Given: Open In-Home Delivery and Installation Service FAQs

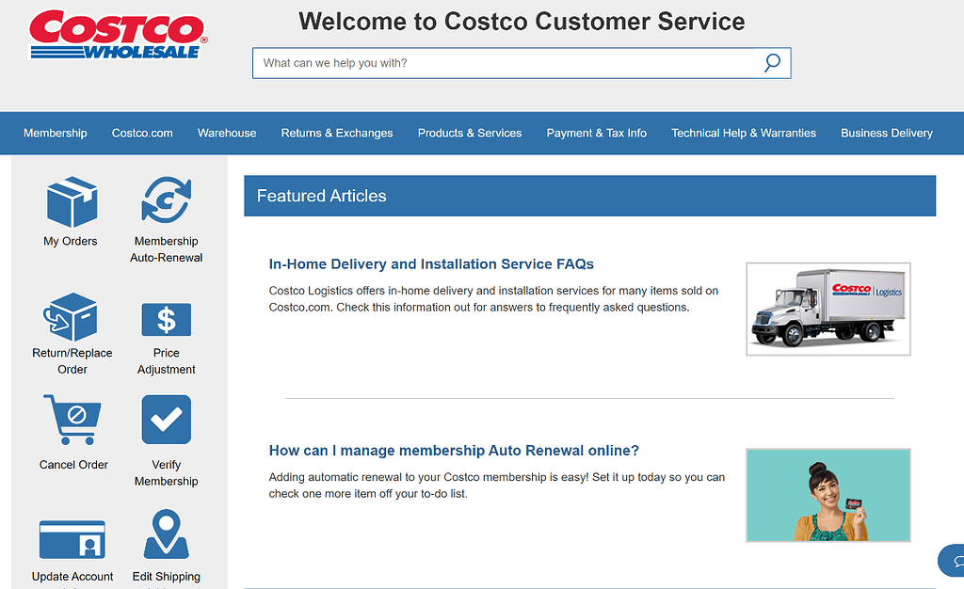Looking at the screenshot, I should 431,264.
